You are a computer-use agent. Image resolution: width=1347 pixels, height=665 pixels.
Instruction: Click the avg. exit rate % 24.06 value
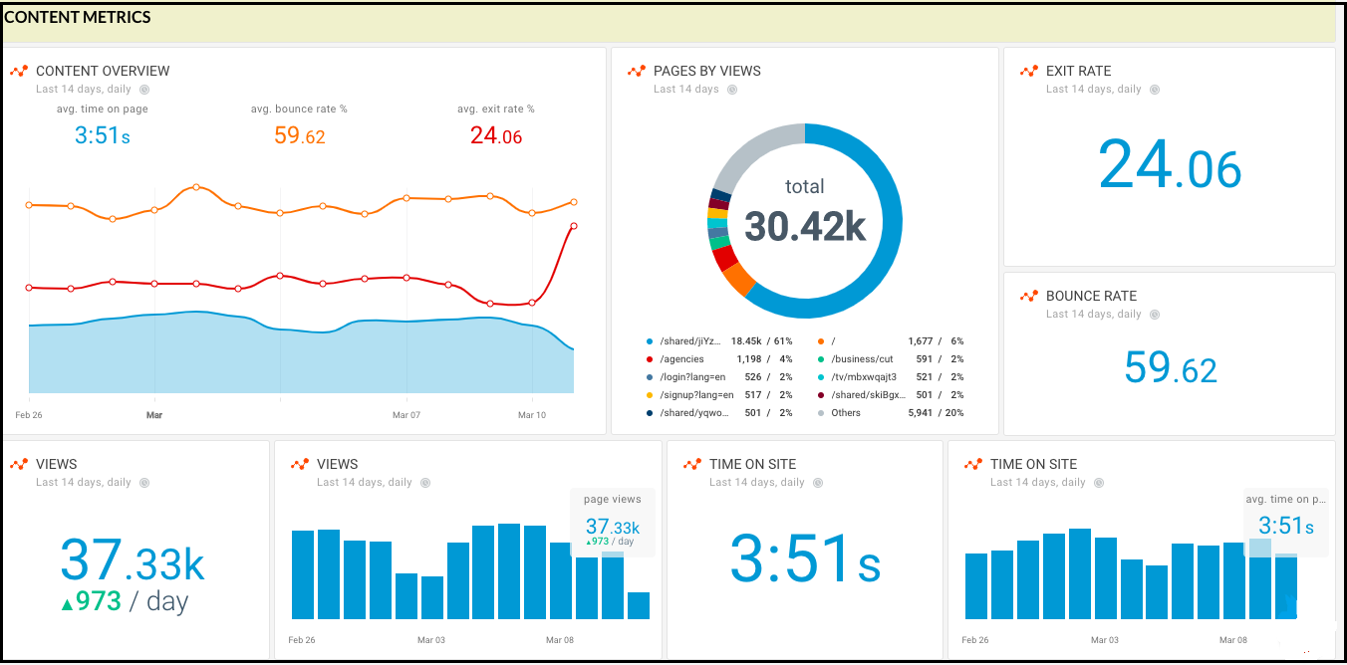496,135
